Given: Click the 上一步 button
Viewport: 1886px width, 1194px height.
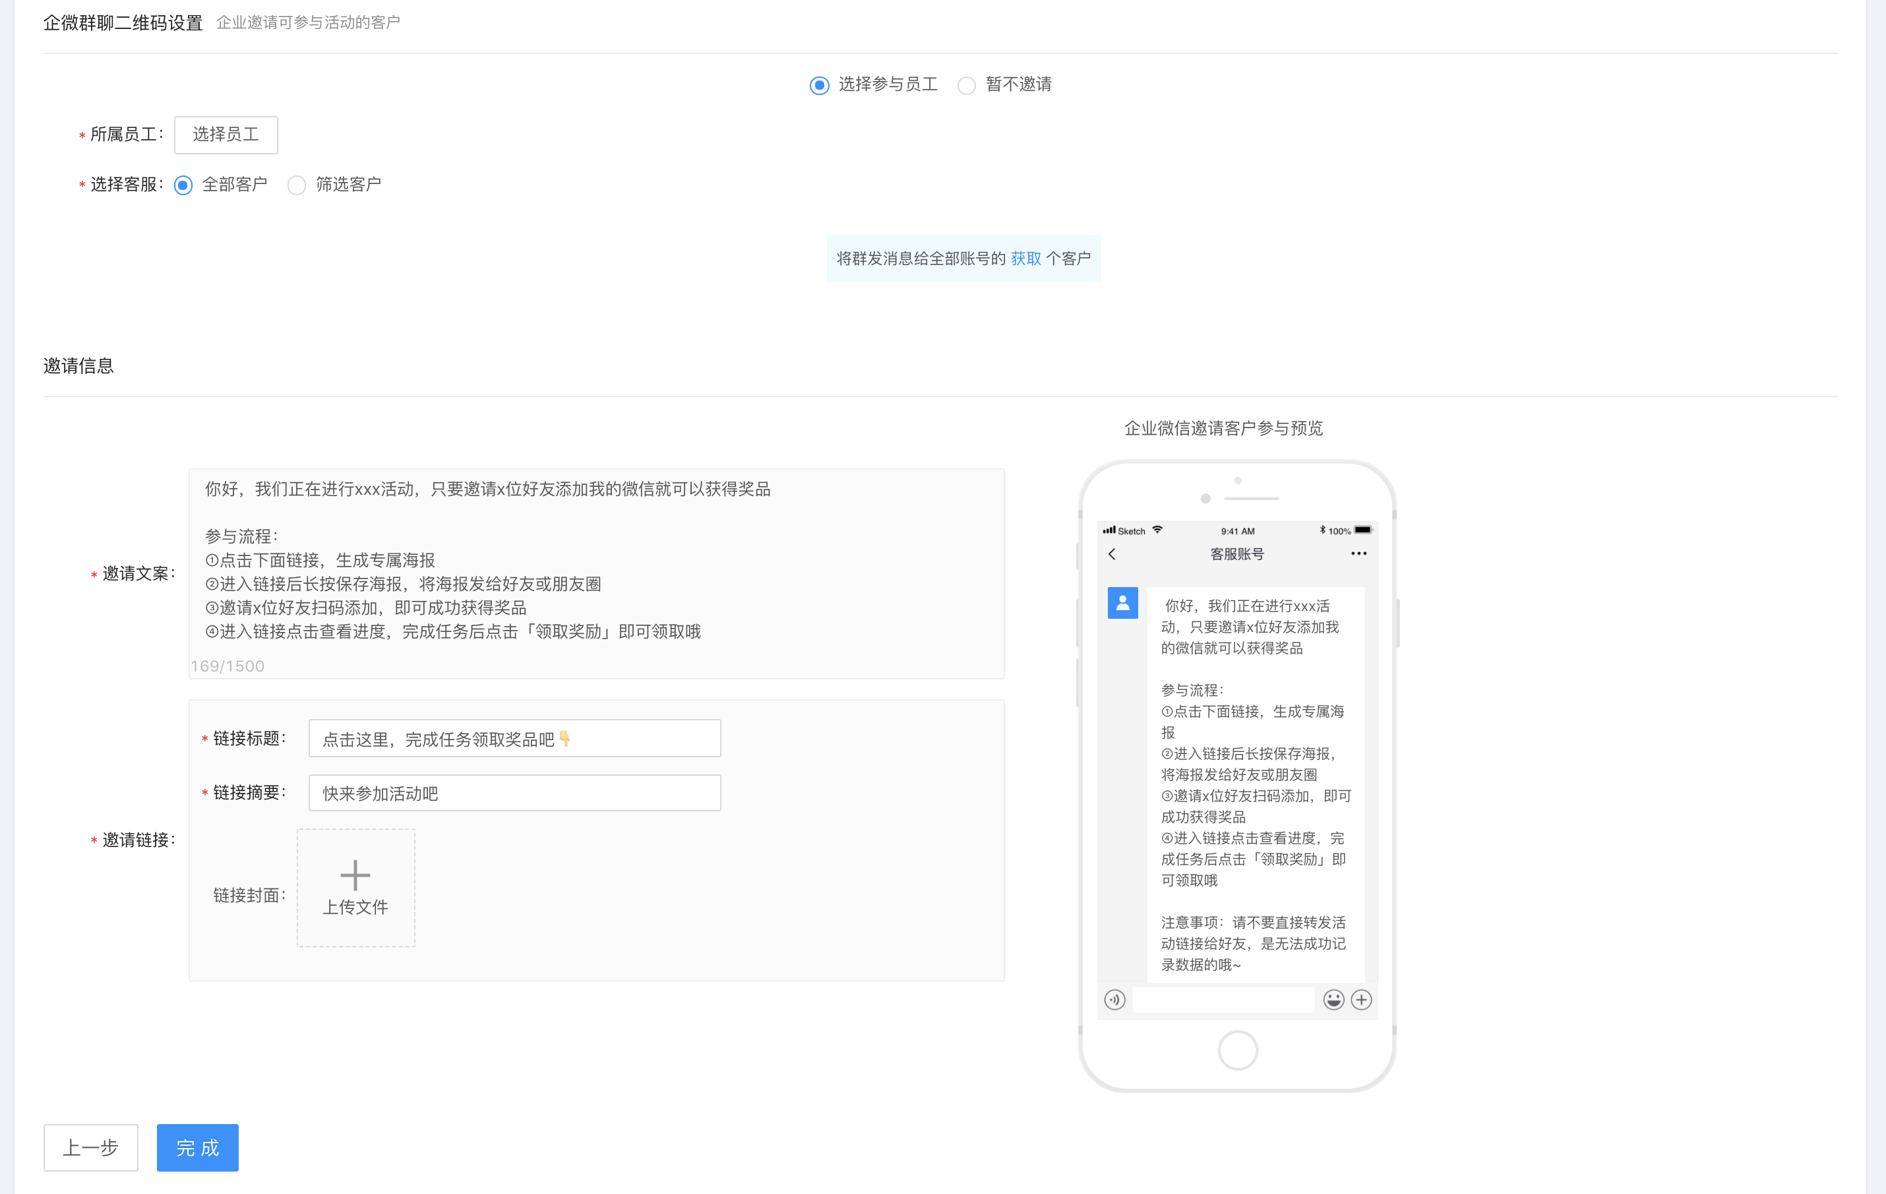Looking at the screenshot, I should [91, 1148].
